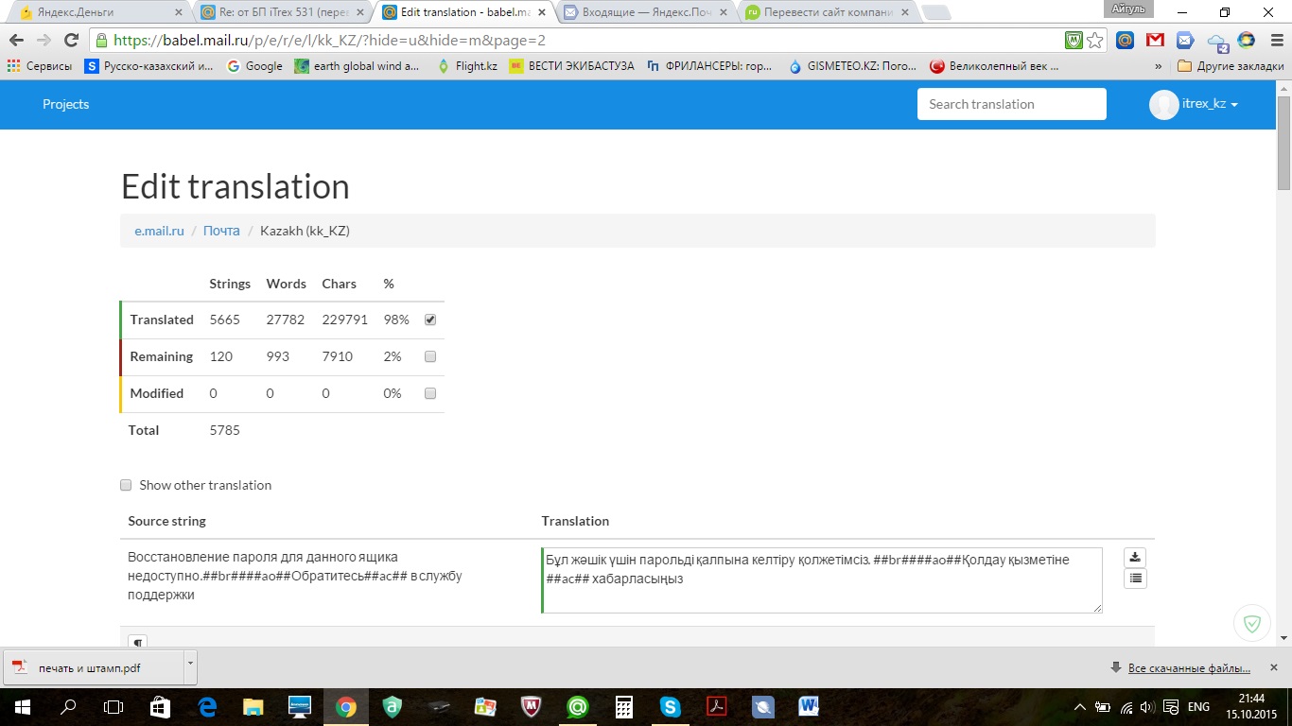Check the Modified row checkbox
Viewport: 1292px width, 726px height.
coord(430,393)
